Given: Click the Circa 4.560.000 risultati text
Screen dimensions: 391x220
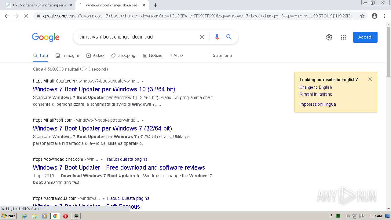Looking at the screenshot, I should tap(70, 69).
